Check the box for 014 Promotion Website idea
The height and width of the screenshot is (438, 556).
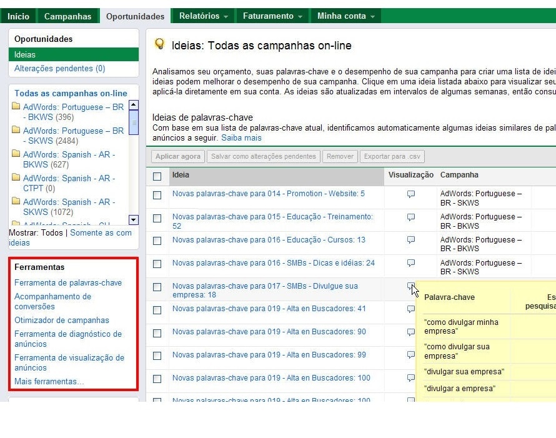157,195
